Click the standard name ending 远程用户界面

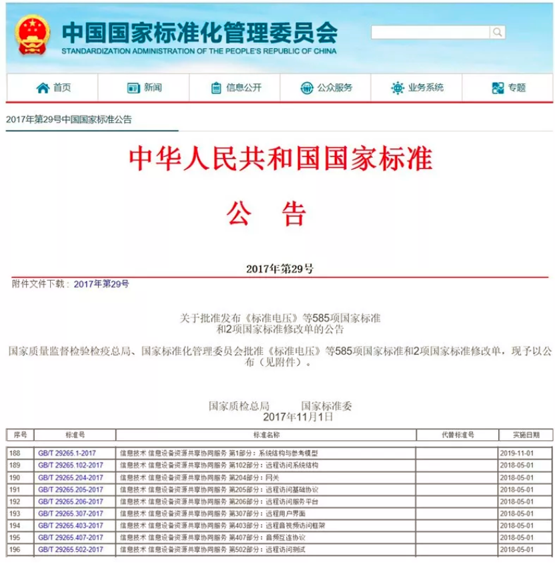[213, 514]
